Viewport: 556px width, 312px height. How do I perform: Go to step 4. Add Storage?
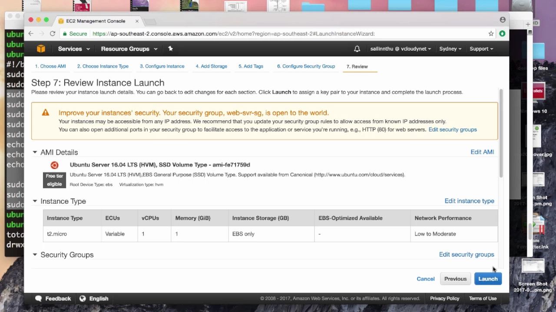point(211,66)
